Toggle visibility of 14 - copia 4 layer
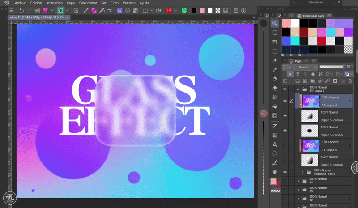Screen dimensions: 358x208 click(x=285, y=101)
